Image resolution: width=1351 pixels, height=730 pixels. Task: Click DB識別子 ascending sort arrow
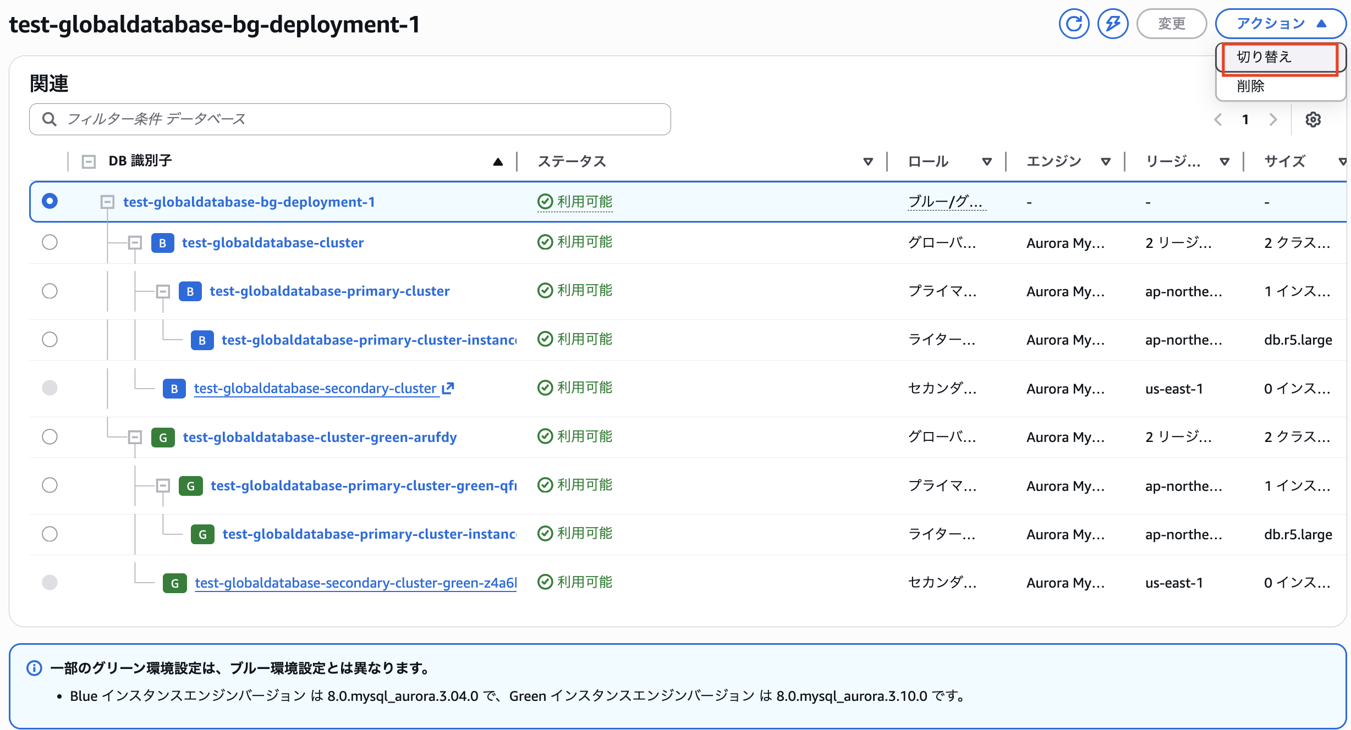pos(498,162)
